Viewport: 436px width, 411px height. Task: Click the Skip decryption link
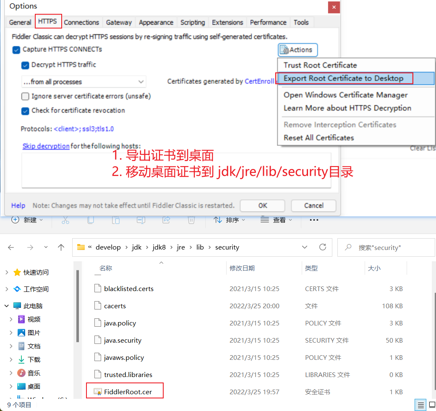[x=46, y=146]
